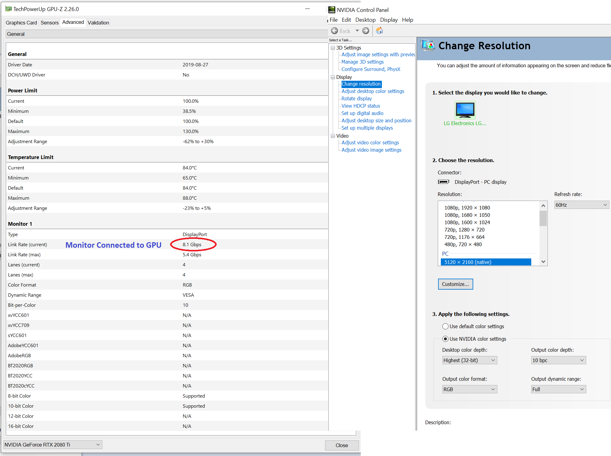Click the Driver Date 2019-08-27 value
The height and width of the screenshot is (456, 611).
coord(195,65)
